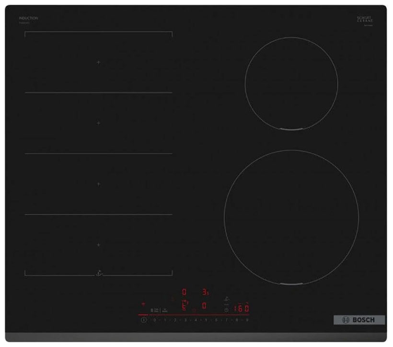Select the timer clock icon
Image resolution: width=393 pixels, height=347 pixels.
(226, 309)
